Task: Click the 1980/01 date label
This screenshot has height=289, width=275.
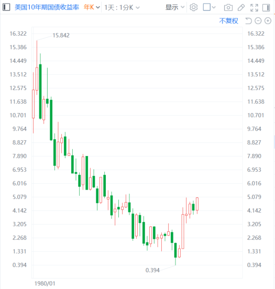Action: coord(45,283)
